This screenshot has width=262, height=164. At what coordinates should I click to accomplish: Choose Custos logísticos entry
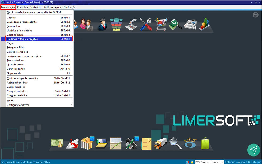pyautogui.click(x=37, y=87)
